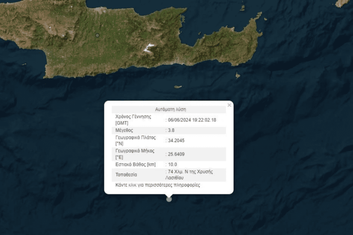The height and width of the screenshot is (235, 353).
Task: Click the island in the top-right corner
Action: pos(342,3)
